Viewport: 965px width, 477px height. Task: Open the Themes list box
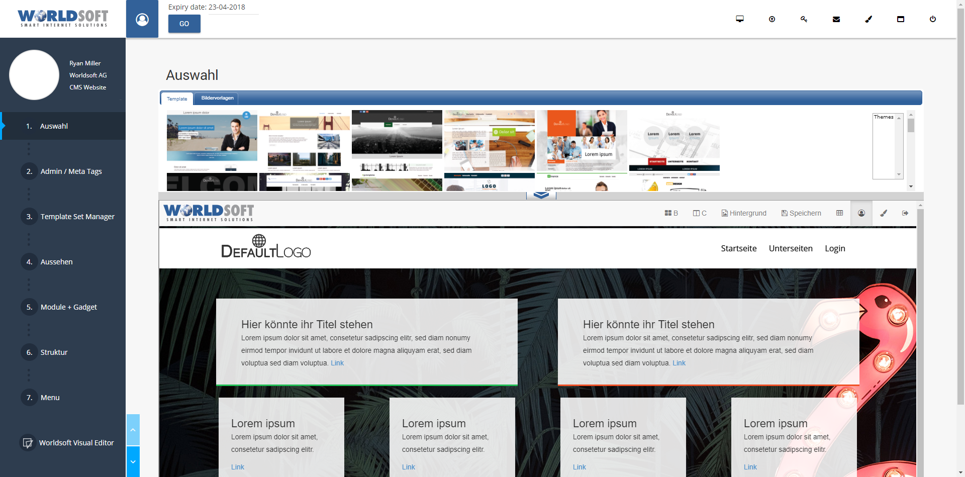pyautogui.click(x=888, y=146)
